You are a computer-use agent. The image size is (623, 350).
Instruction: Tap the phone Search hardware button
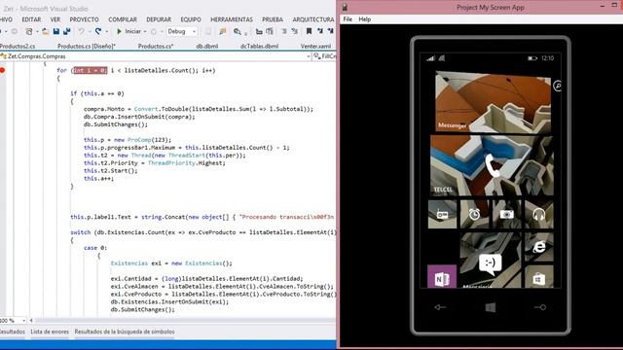point(540,307)
